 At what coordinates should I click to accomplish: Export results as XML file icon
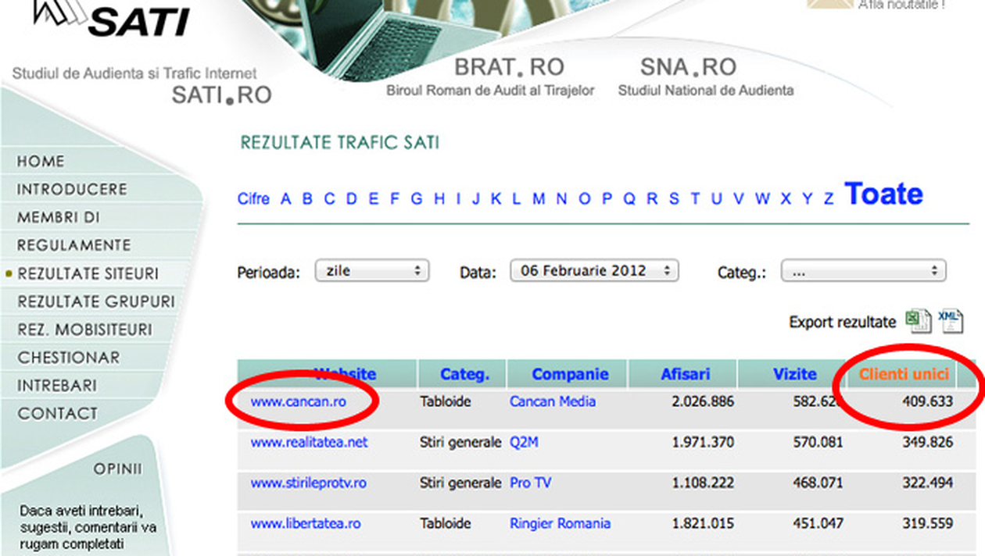[x=950, y=320]
